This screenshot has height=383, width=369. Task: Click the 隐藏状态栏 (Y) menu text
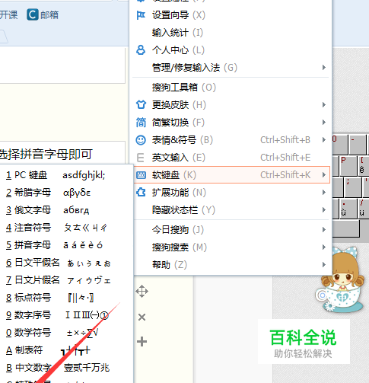183,210
